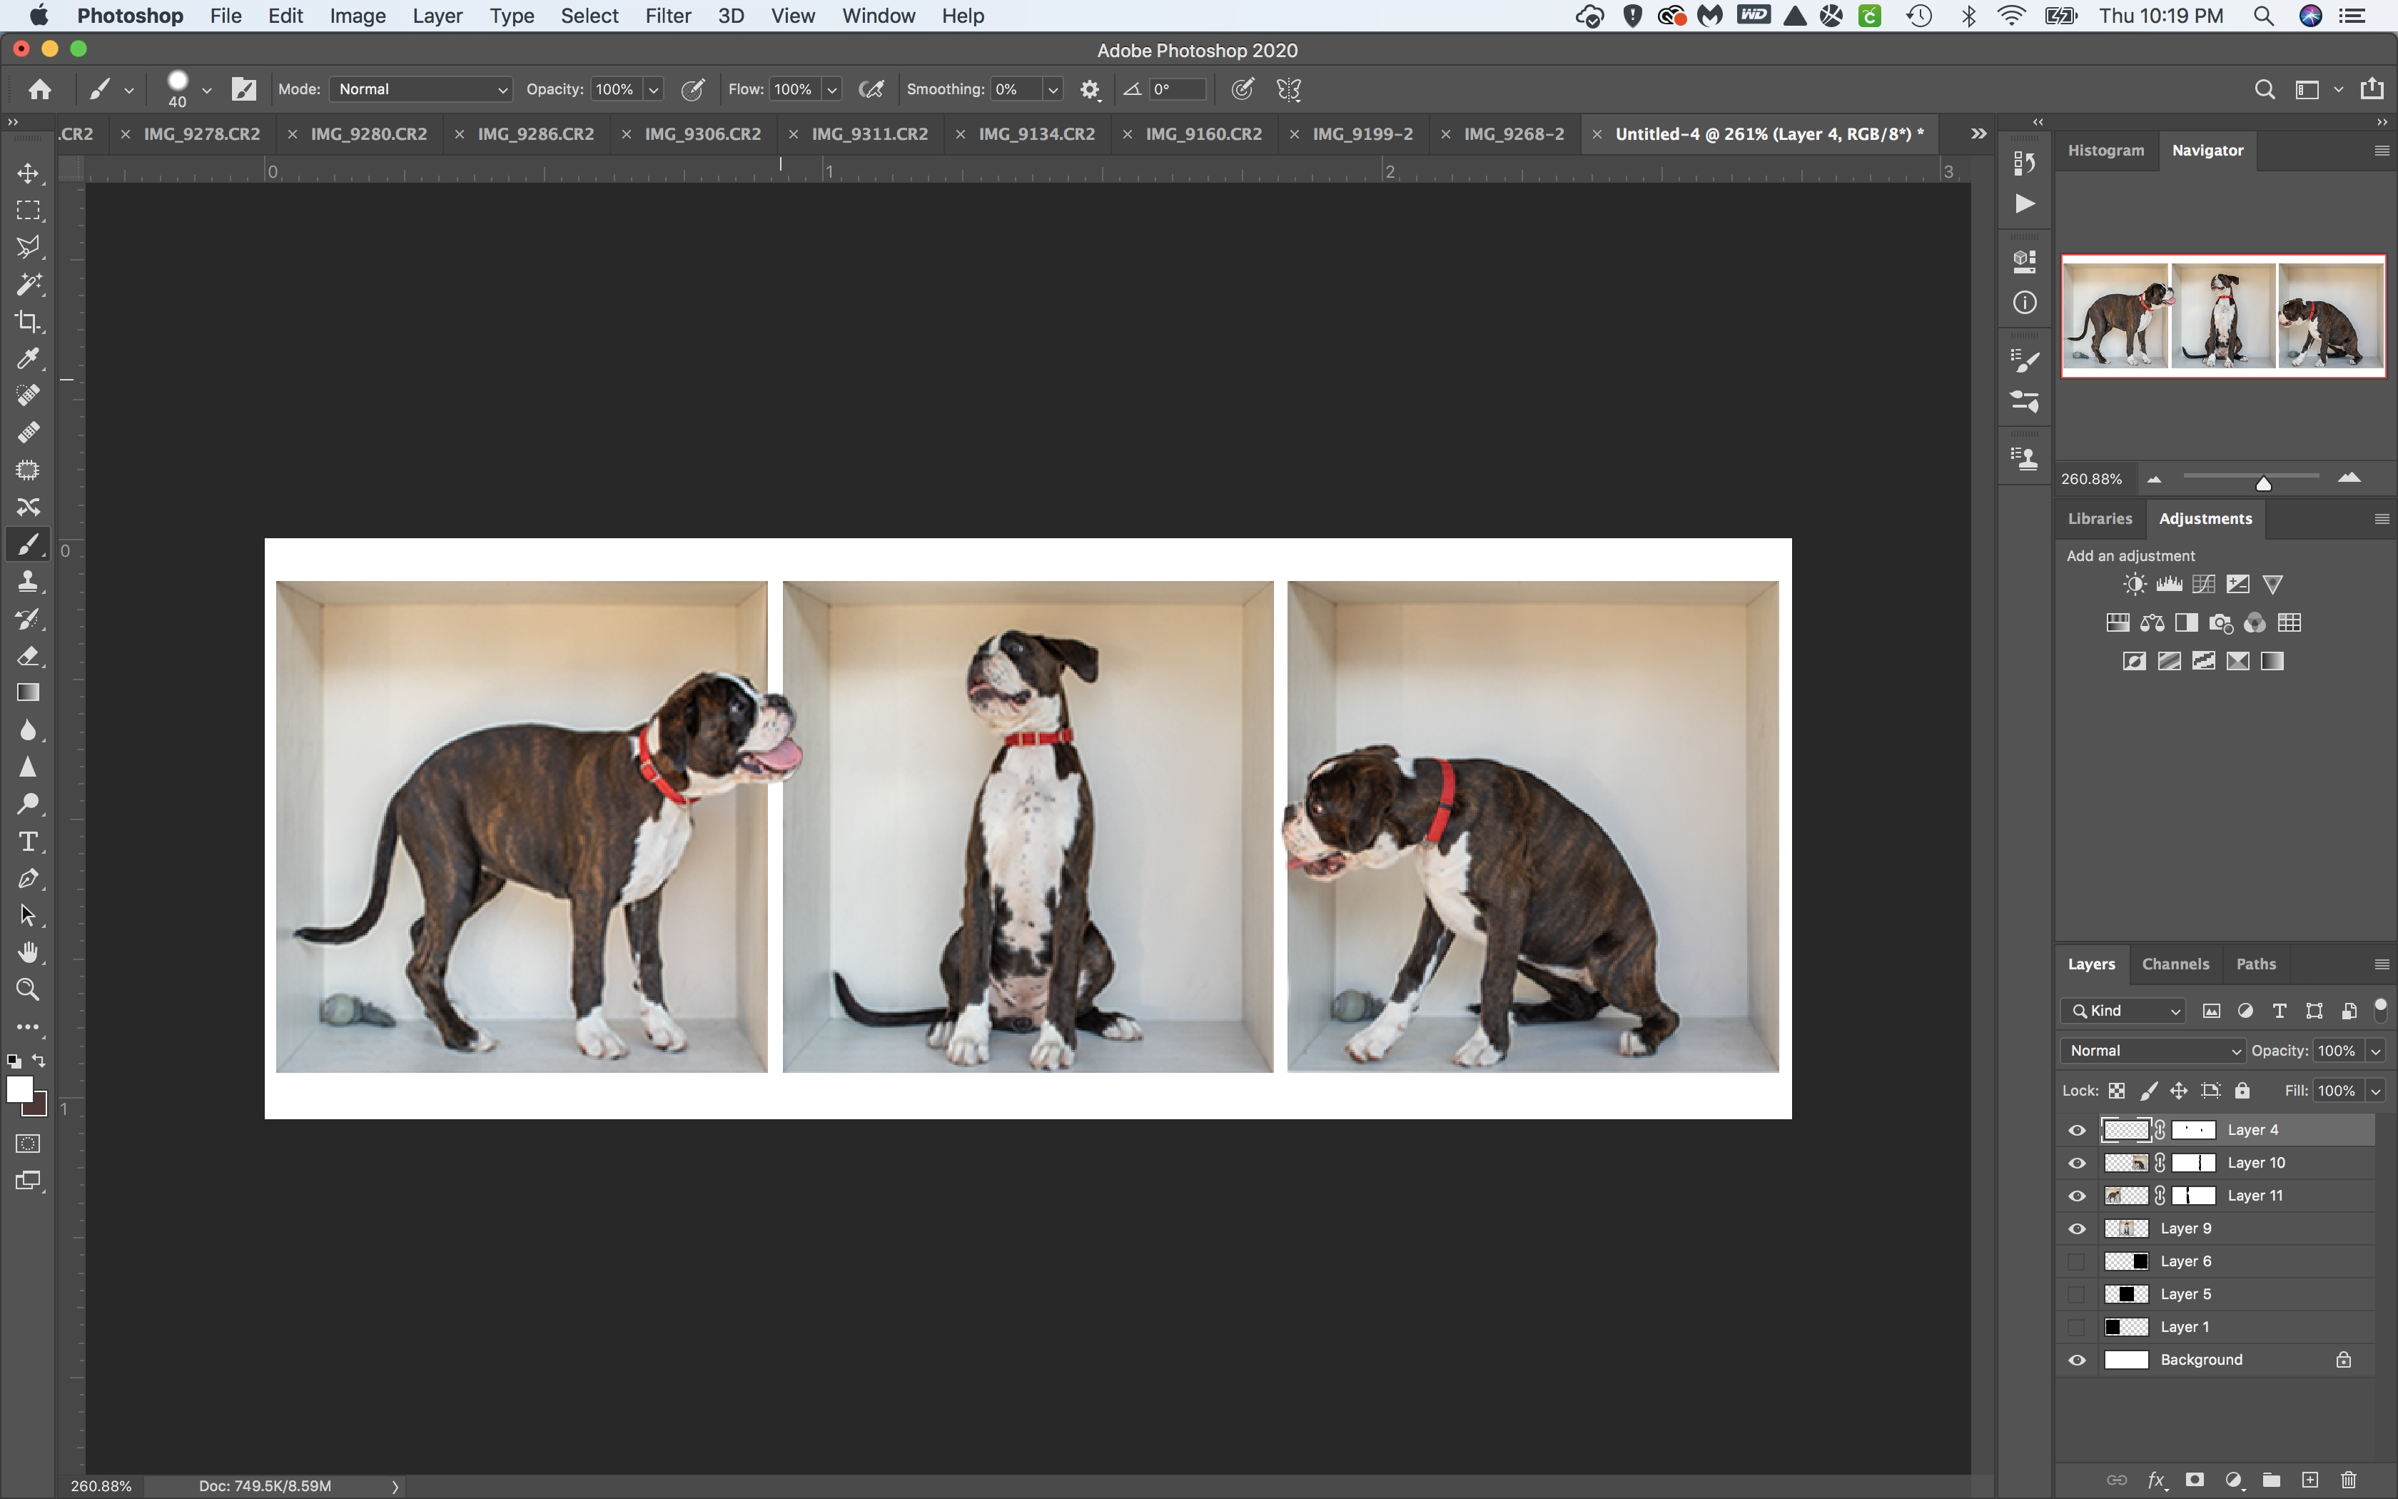The height and width of the screenshot is (1499, 2398).
Task: Switch to the Channels tab
Action: (x=2175, y=964)
